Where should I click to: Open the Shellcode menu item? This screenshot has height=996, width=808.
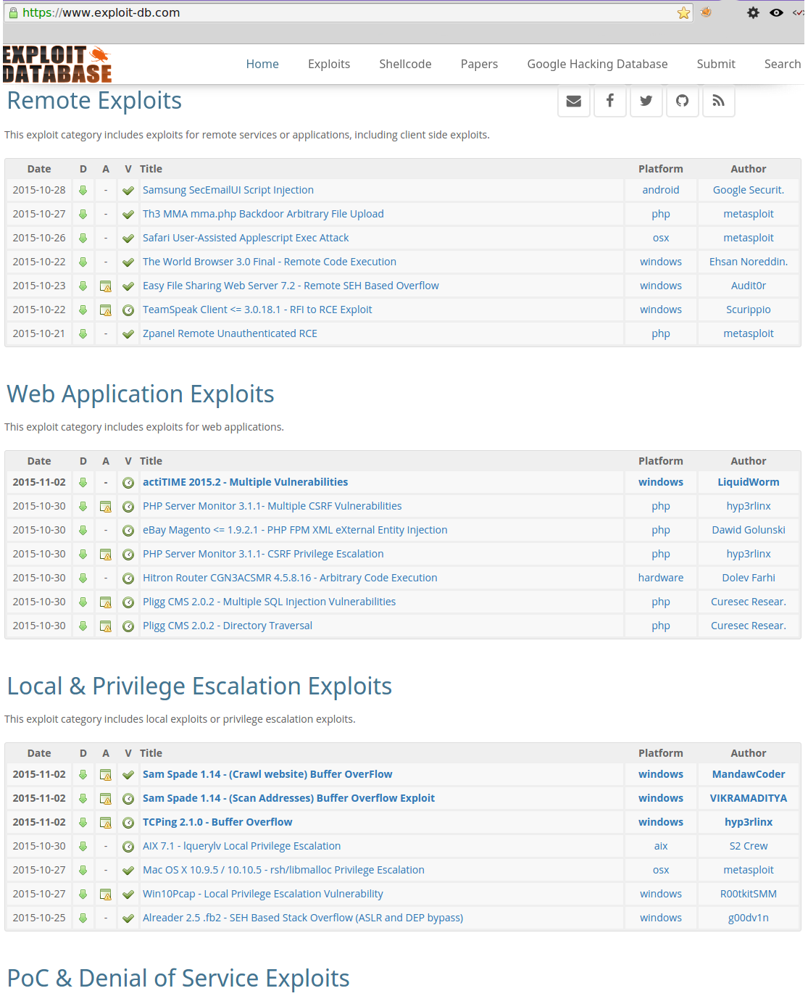[405, 64]
